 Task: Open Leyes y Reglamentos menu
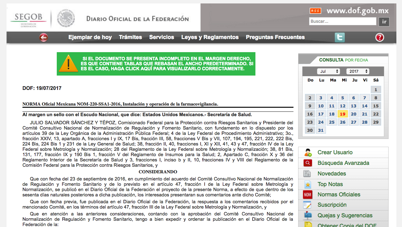click(210, 37)
